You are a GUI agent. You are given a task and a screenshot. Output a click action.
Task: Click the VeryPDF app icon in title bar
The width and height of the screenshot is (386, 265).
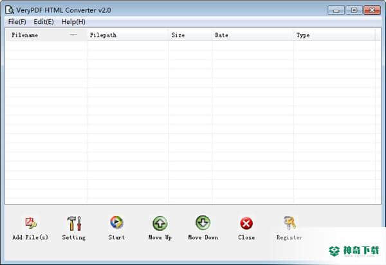pos(10,10)
